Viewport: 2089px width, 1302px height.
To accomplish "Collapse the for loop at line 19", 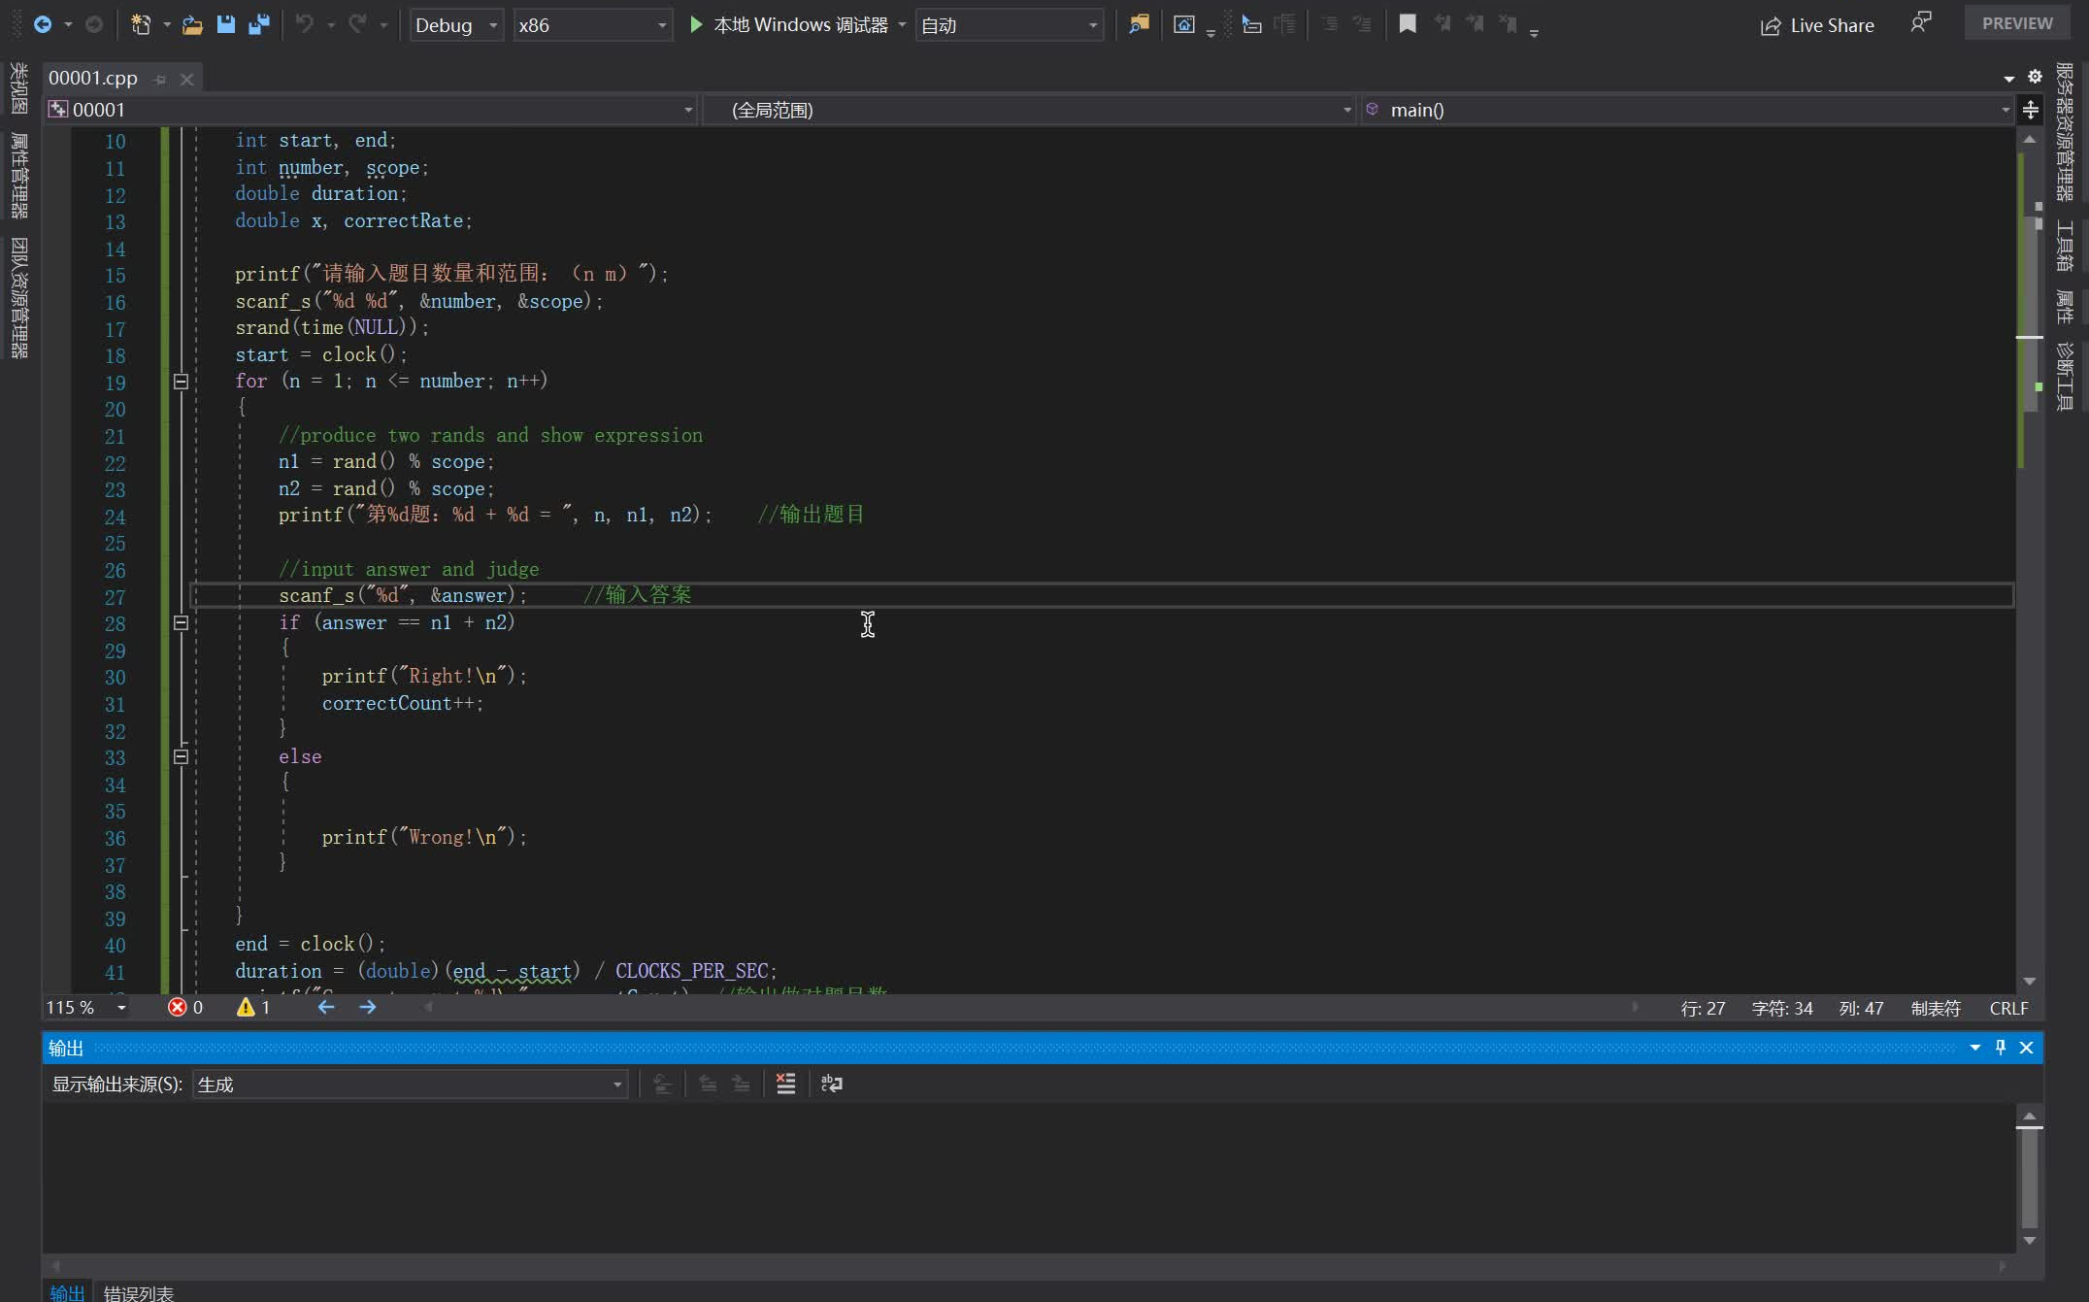I will [x=181, y=382].
